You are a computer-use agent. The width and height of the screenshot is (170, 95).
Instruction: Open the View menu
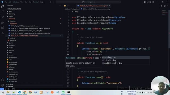[22, 2]
